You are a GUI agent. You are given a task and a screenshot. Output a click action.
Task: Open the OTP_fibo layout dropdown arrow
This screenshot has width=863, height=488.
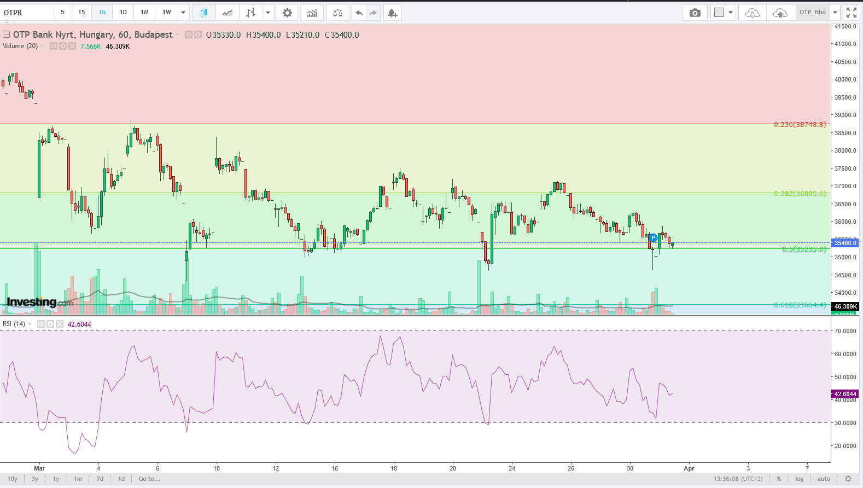[x=835, y=13]
